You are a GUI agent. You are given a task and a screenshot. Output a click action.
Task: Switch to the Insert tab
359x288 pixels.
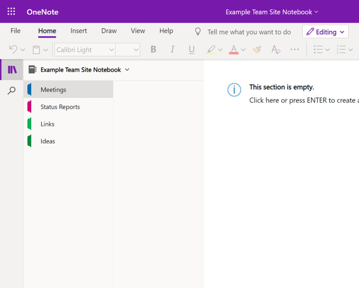pyautogui.click(x=79, y=31)
